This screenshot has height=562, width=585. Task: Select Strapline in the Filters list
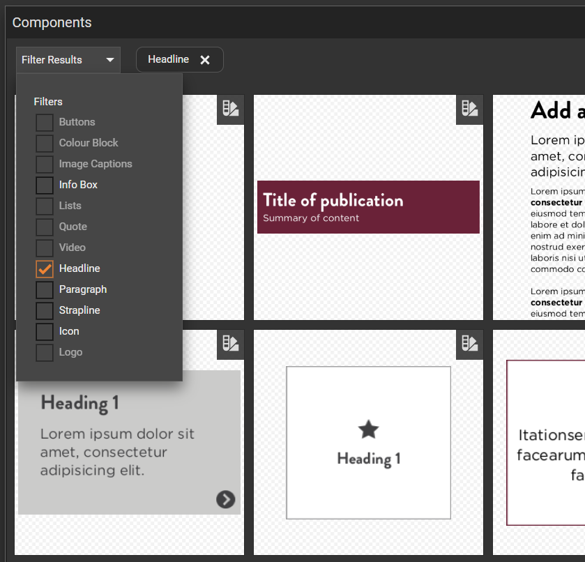coord(44,310)
